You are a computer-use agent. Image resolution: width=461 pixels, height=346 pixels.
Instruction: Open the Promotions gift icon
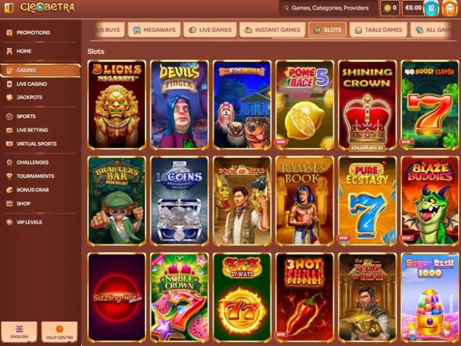10,33
